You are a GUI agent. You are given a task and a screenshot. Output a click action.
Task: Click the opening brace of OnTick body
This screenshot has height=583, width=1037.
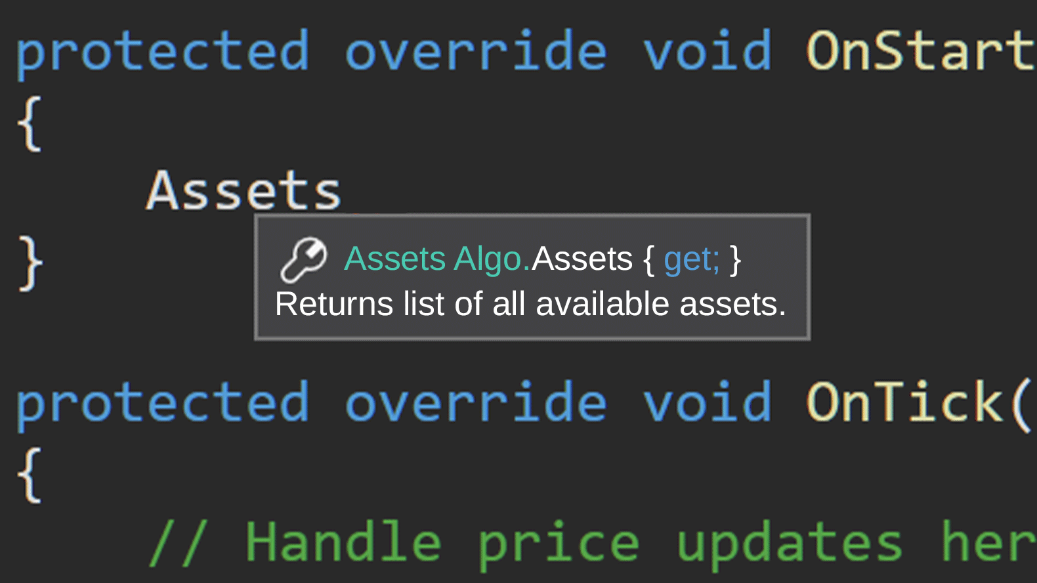[x=30, y=475]
